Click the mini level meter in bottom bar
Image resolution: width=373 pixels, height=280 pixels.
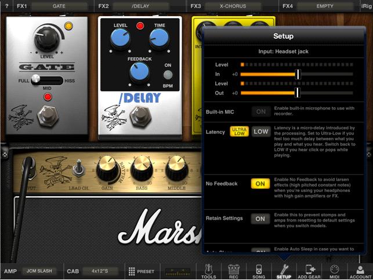(178, 272)
